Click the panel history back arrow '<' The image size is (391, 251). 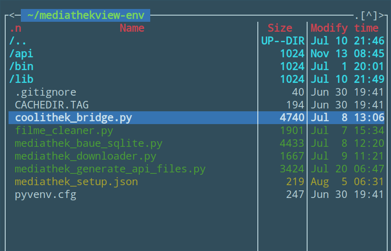coord(12,16)
